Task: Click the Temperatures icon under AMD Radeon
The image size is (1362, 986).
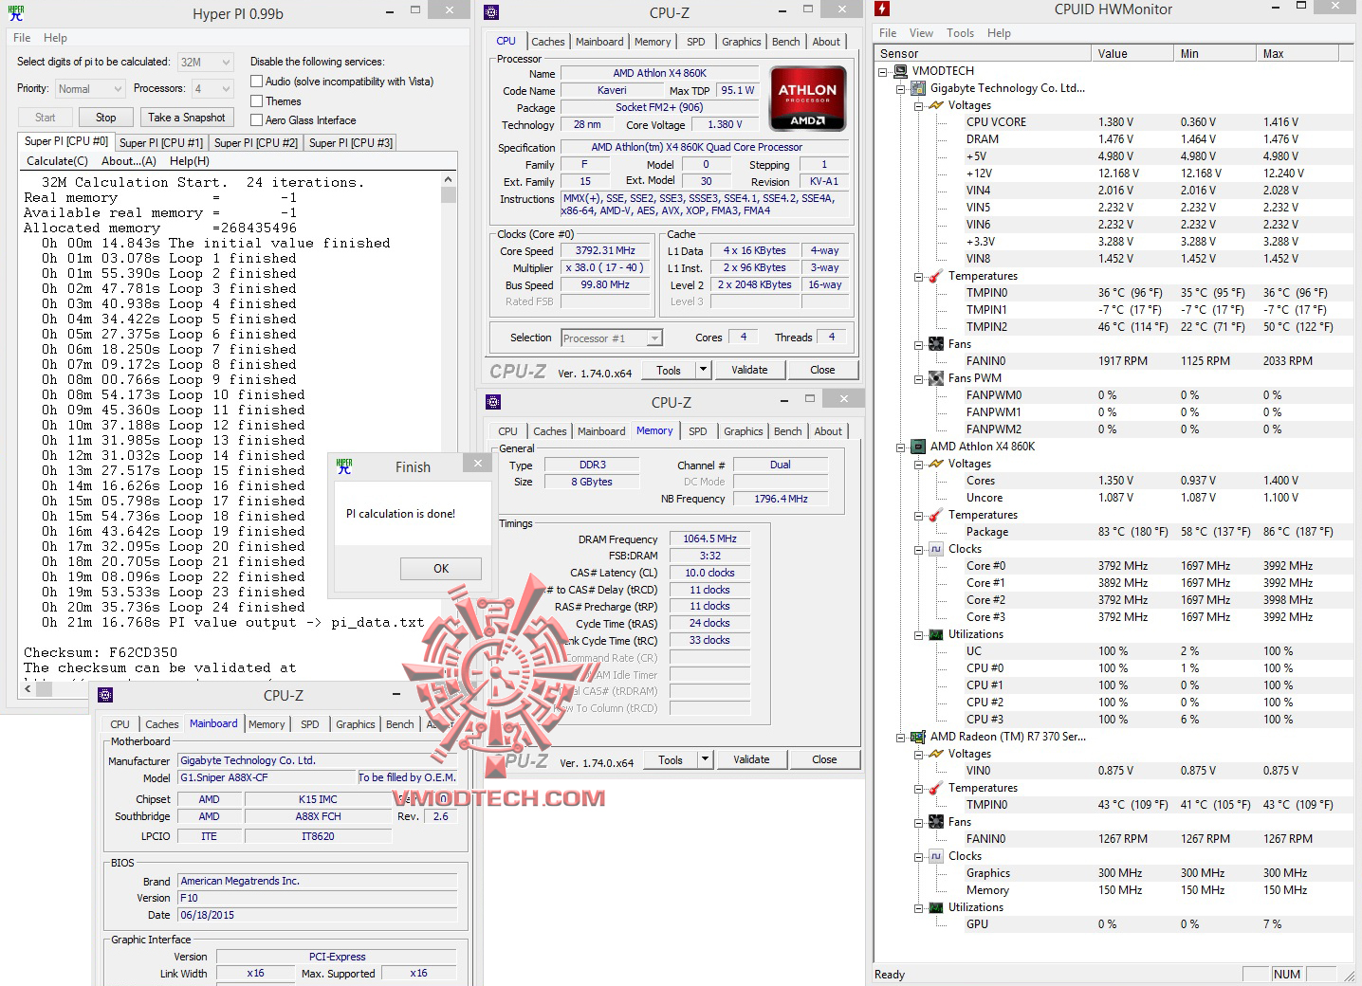Action: tap(936, 788)
